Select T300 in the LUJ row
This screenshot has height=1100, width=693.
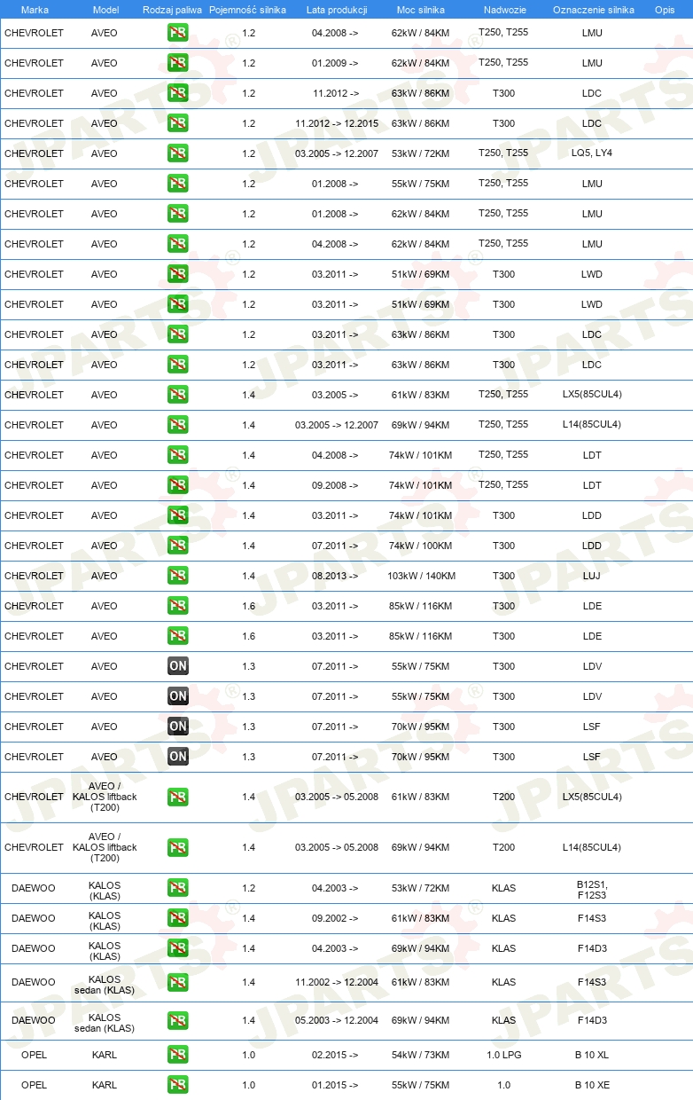[503, 576]
